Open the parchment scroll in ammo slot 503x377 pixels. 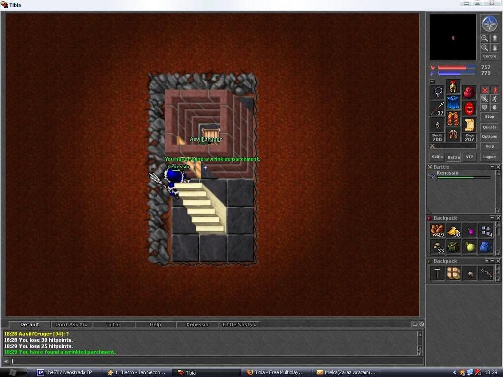pyautogui.click(x=469, y=124)
